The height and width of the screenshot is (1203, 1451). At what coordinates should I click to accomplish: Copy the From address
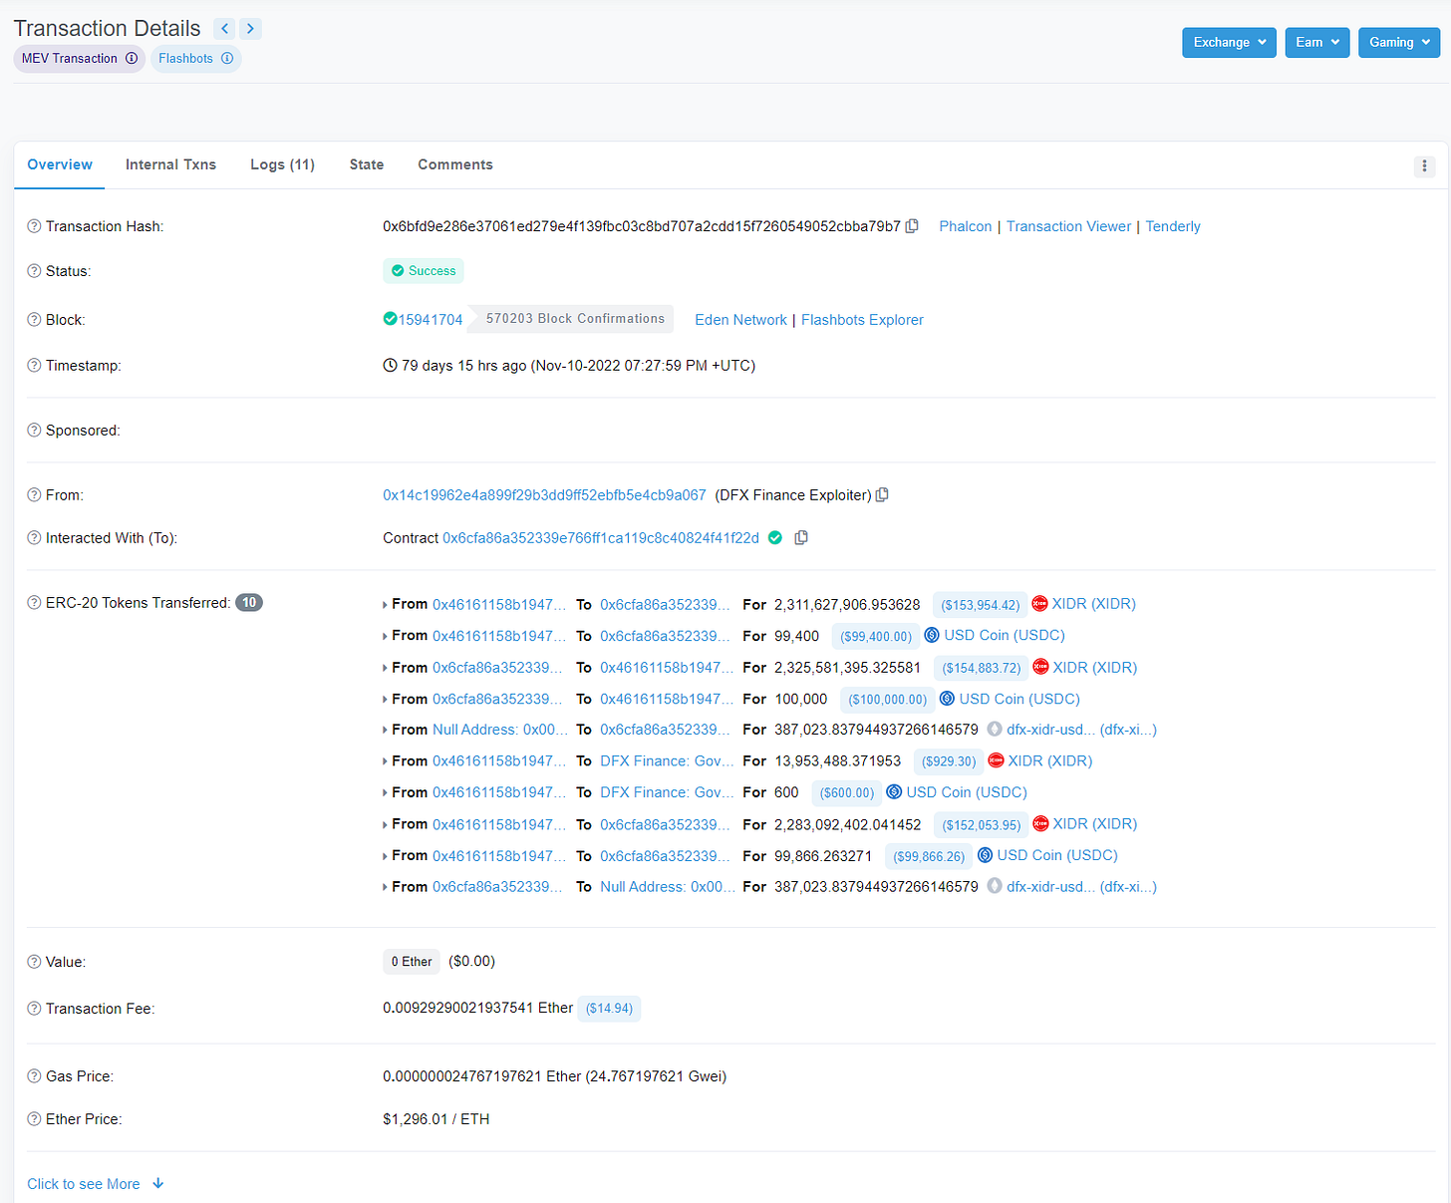tap(882, 495)
